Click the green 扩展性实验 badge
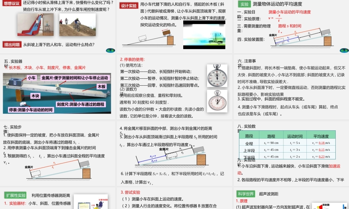Screen dimensions: 349x209 (15, 195)
